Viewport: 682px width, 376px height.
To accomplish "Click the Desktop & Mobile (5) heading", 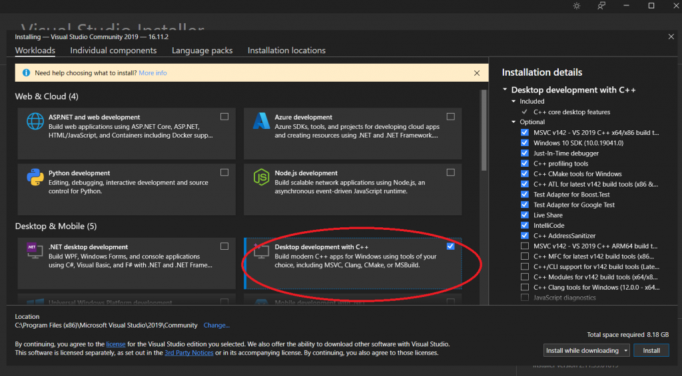I will tap(56, 226).
